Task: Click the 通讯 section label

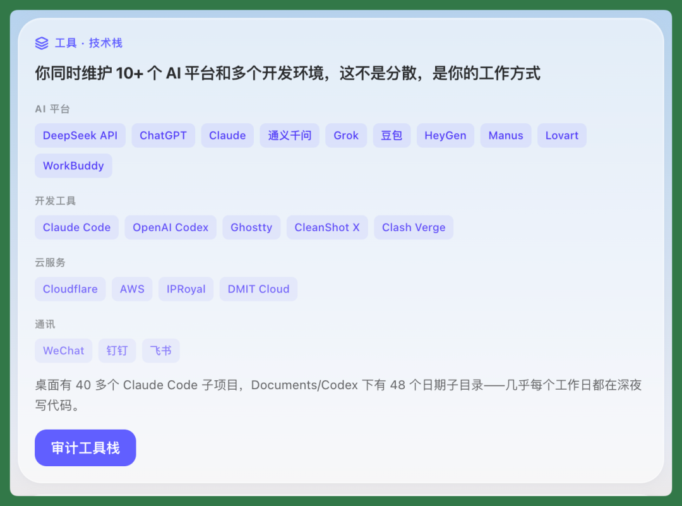Action: tap(45, 324)
